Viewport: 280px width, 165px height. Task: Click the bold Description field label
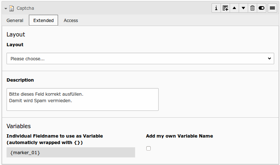pos(20,80)
